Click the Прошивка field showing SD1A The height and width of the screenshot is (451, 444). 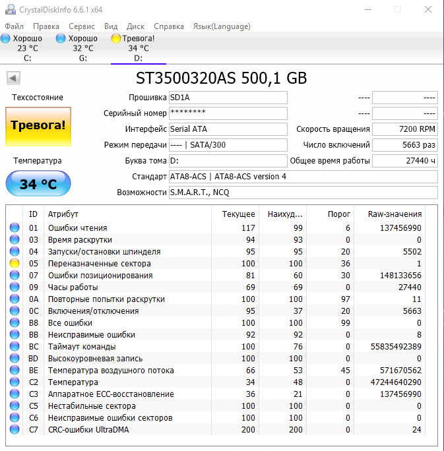pos(228,98)
